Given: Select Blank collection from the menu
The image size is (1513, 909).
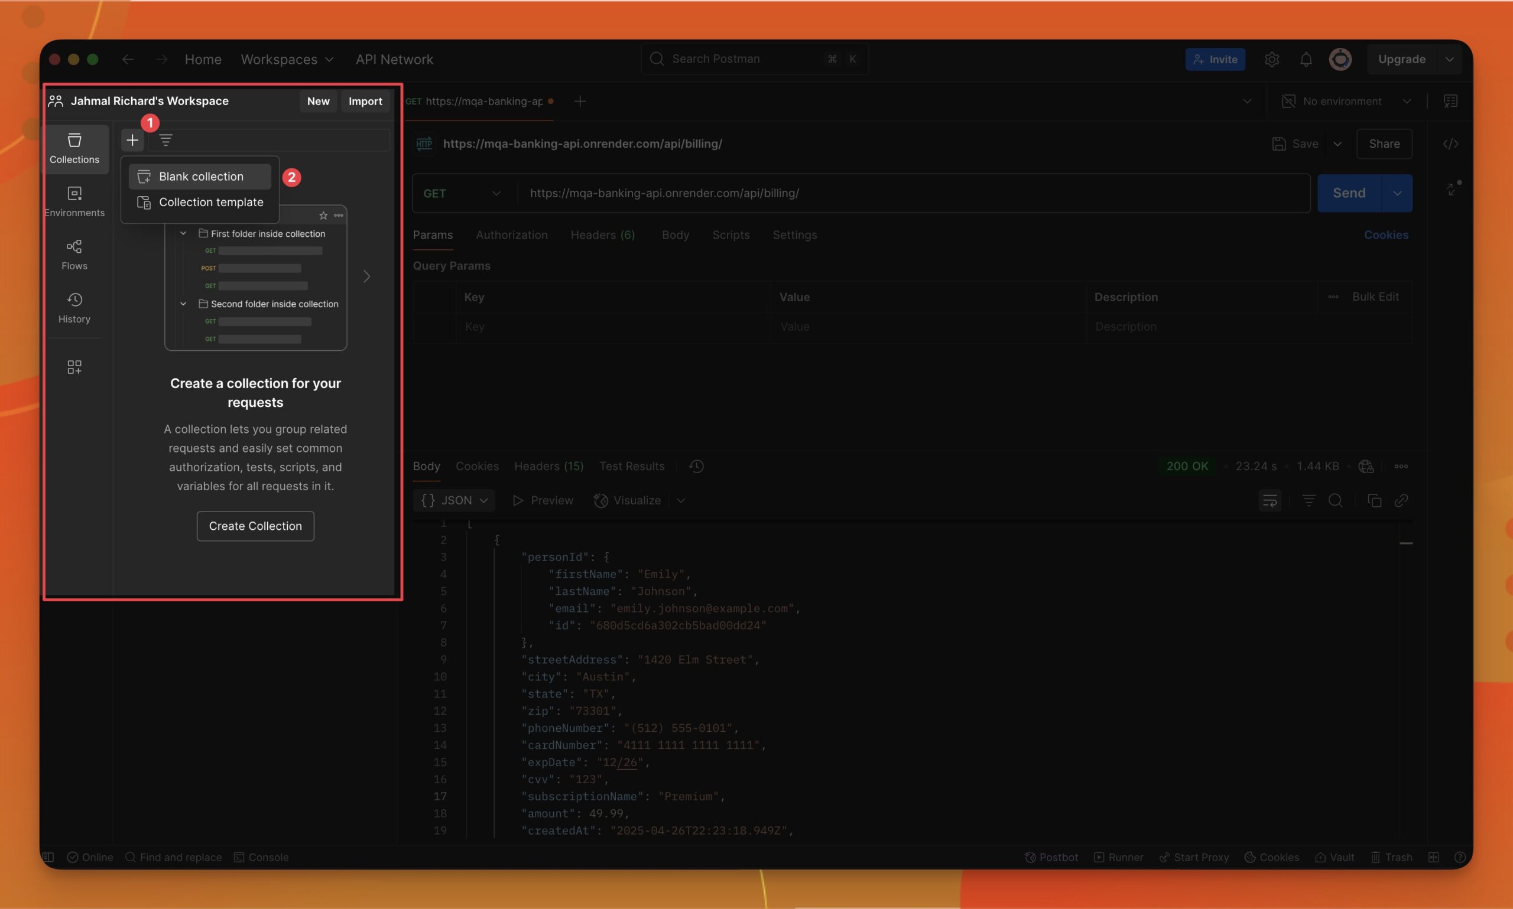Looking at the screenshot, I should (200, 177).
